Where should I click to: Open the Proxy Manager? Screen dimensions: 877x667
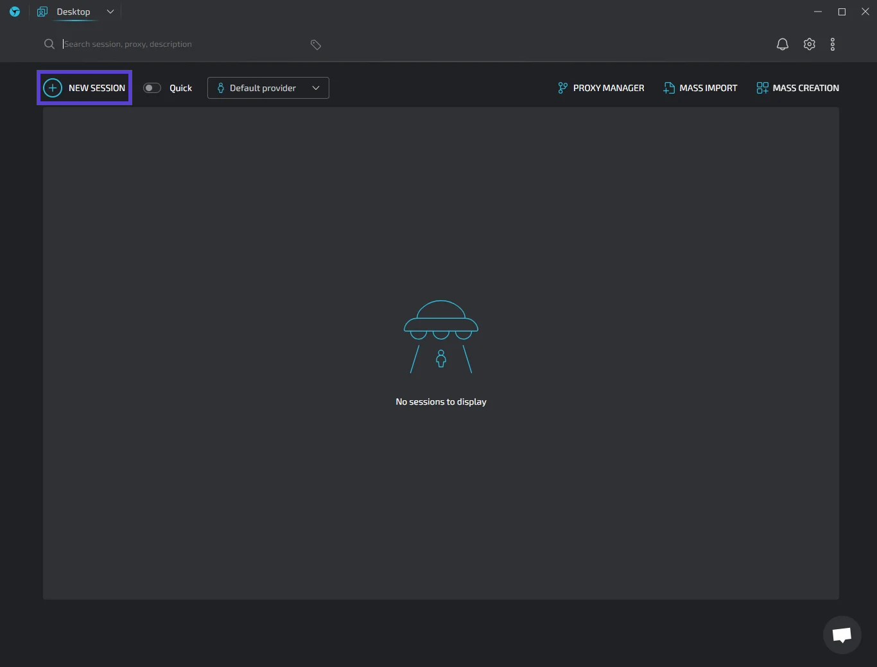pos(601,88)
